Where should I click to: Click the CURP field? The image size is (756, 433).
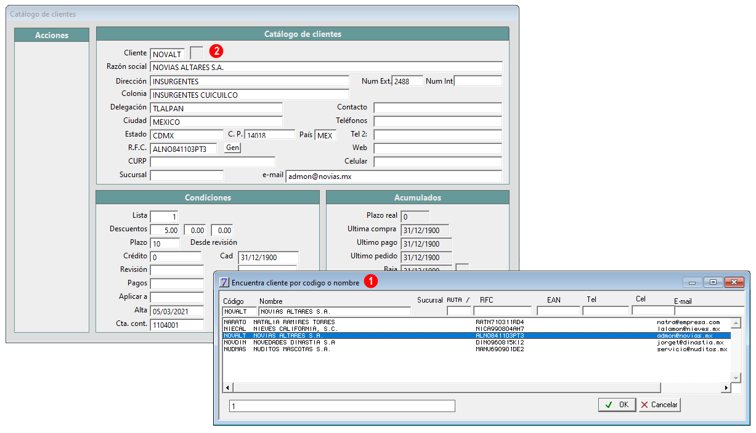pos(213,162)
